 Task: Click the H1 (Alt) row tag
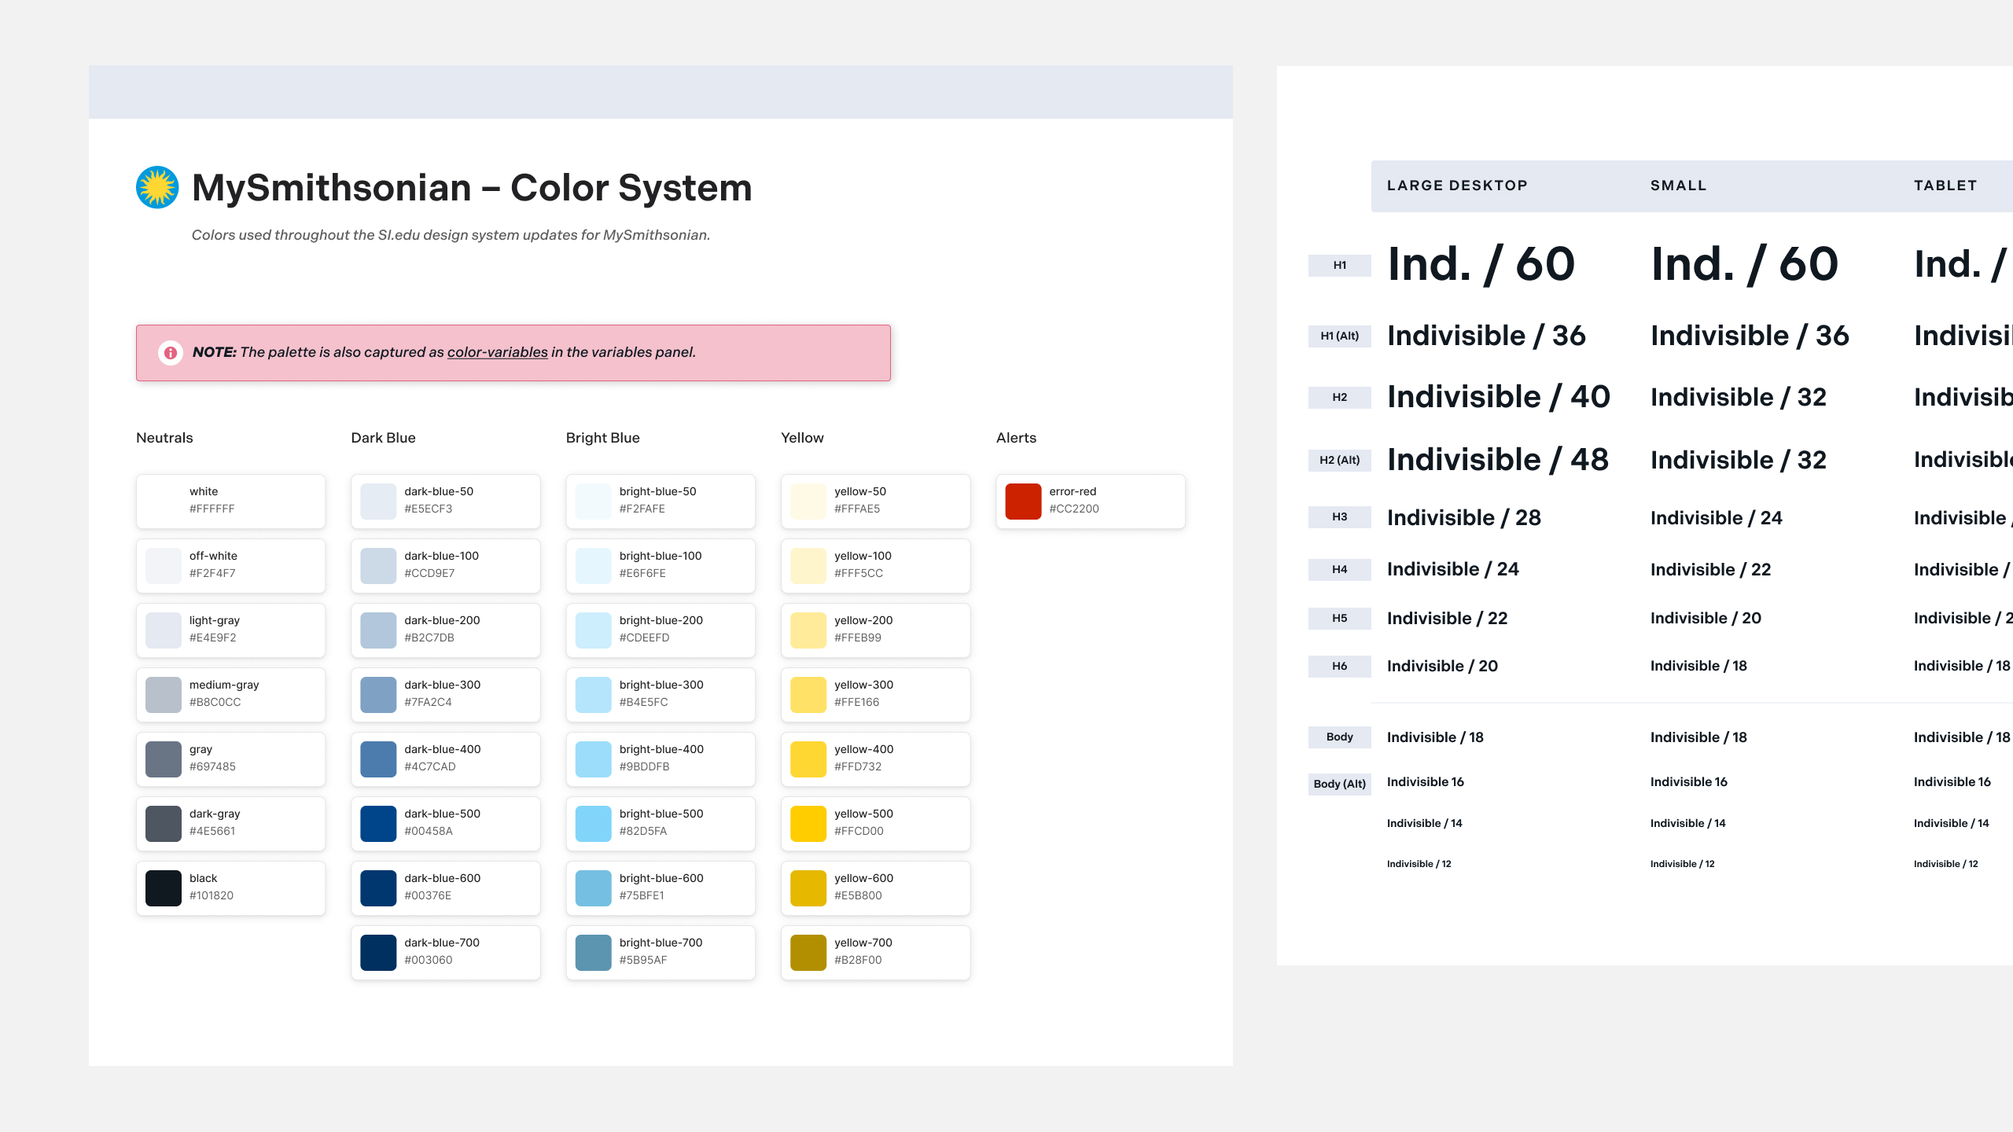[1339, 336]
